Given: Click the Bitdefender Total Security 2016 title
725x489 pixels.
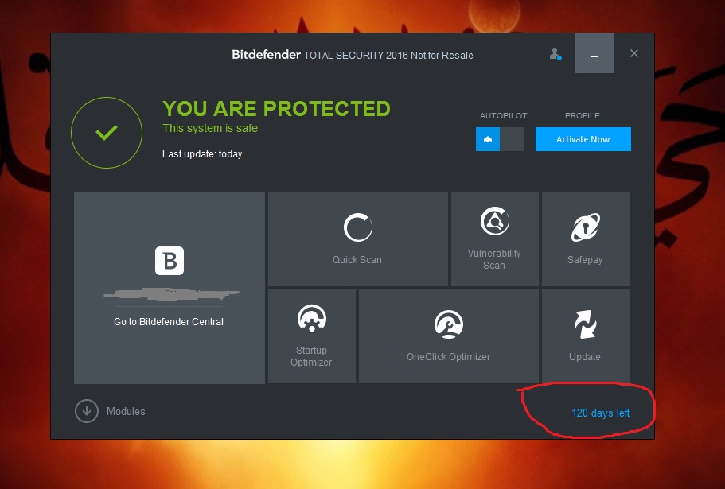Looking at the screenshot, I should click(353, 55).
